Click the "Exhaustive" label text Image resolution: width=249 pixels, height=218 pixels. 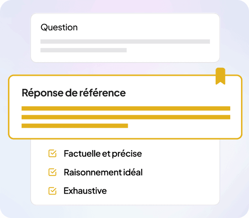[x=85, y=191]
